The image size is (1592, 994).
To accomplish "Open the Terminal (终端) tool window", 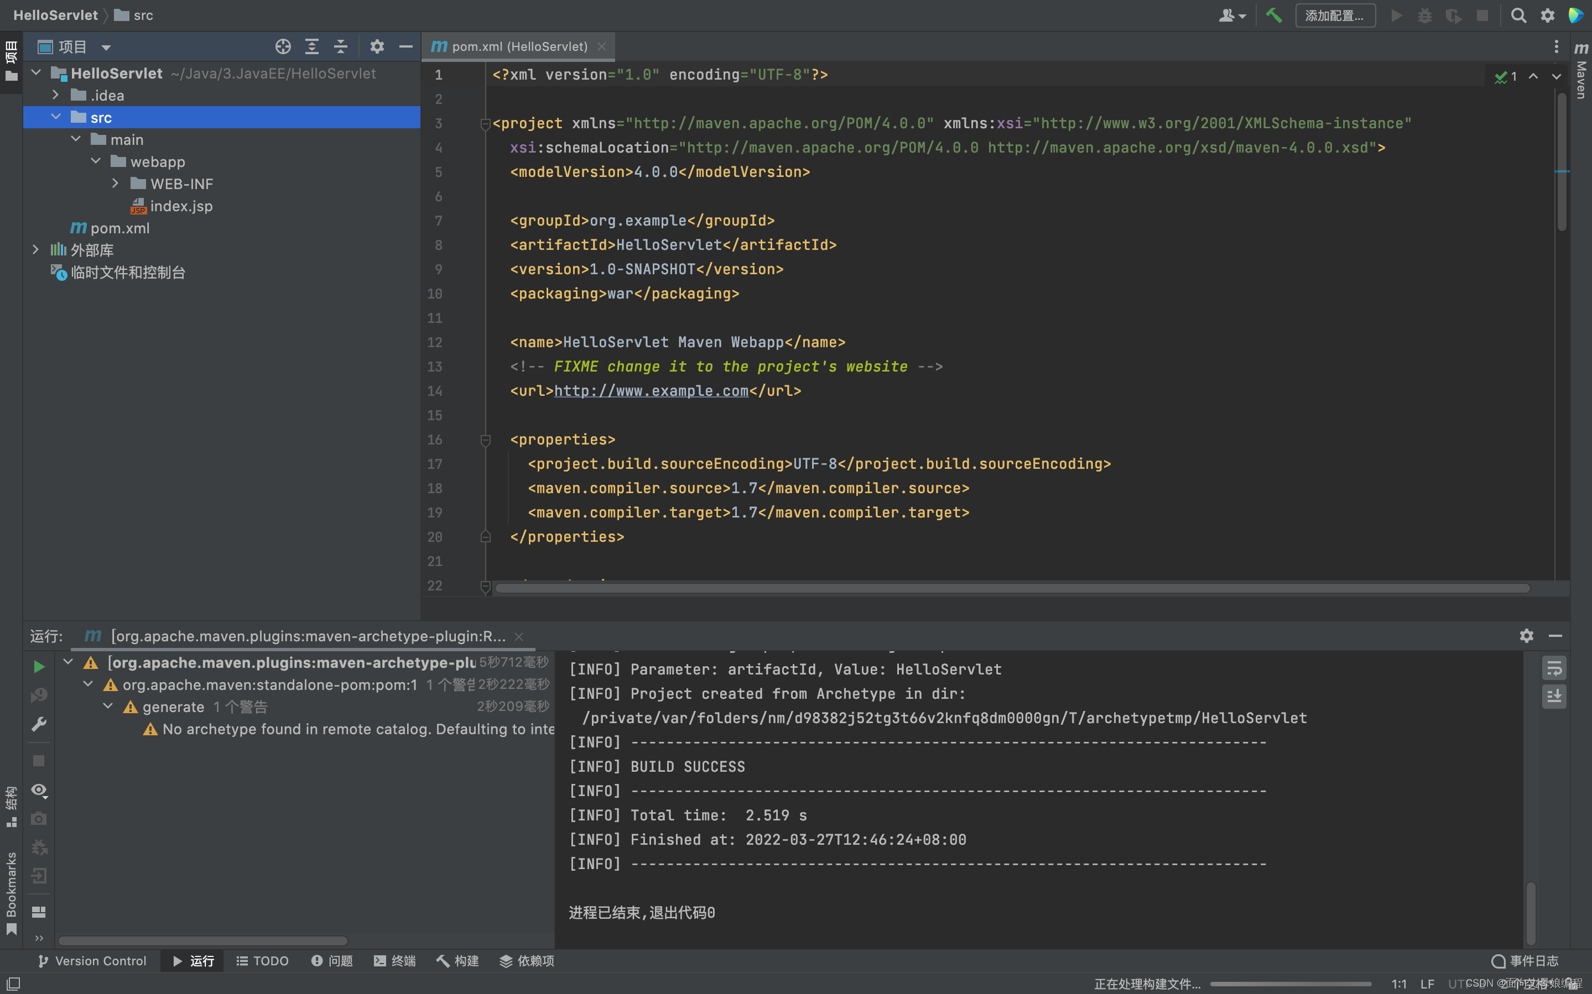I will (394, 960).
